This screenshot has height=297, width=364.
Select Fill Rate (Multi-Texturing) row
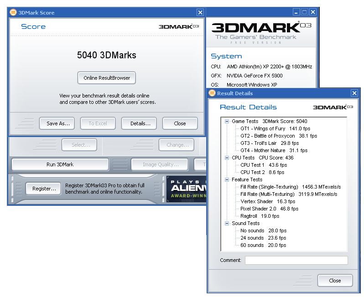pos(289,194)
